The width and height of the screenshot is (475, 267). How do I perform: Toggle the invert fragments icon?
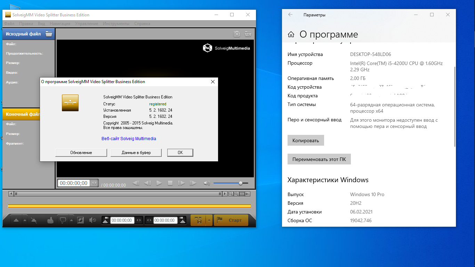coord(80,220)
